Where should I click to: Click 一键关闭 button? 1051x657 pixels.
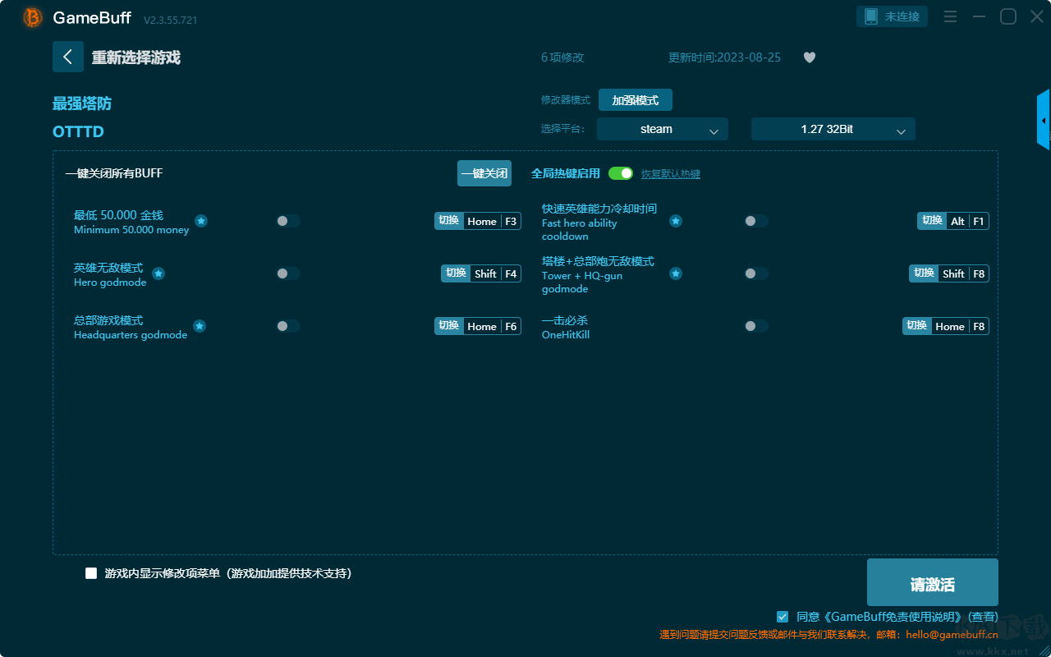(x=484, y=173)
